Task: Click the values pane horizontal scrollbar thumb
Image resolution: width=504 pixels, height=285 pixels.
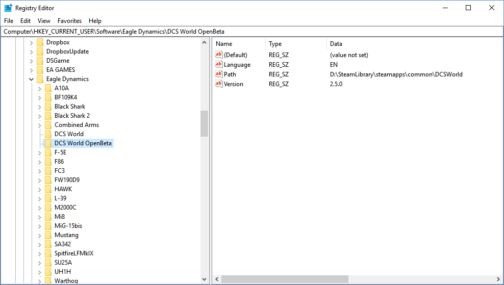Action: 285,279
